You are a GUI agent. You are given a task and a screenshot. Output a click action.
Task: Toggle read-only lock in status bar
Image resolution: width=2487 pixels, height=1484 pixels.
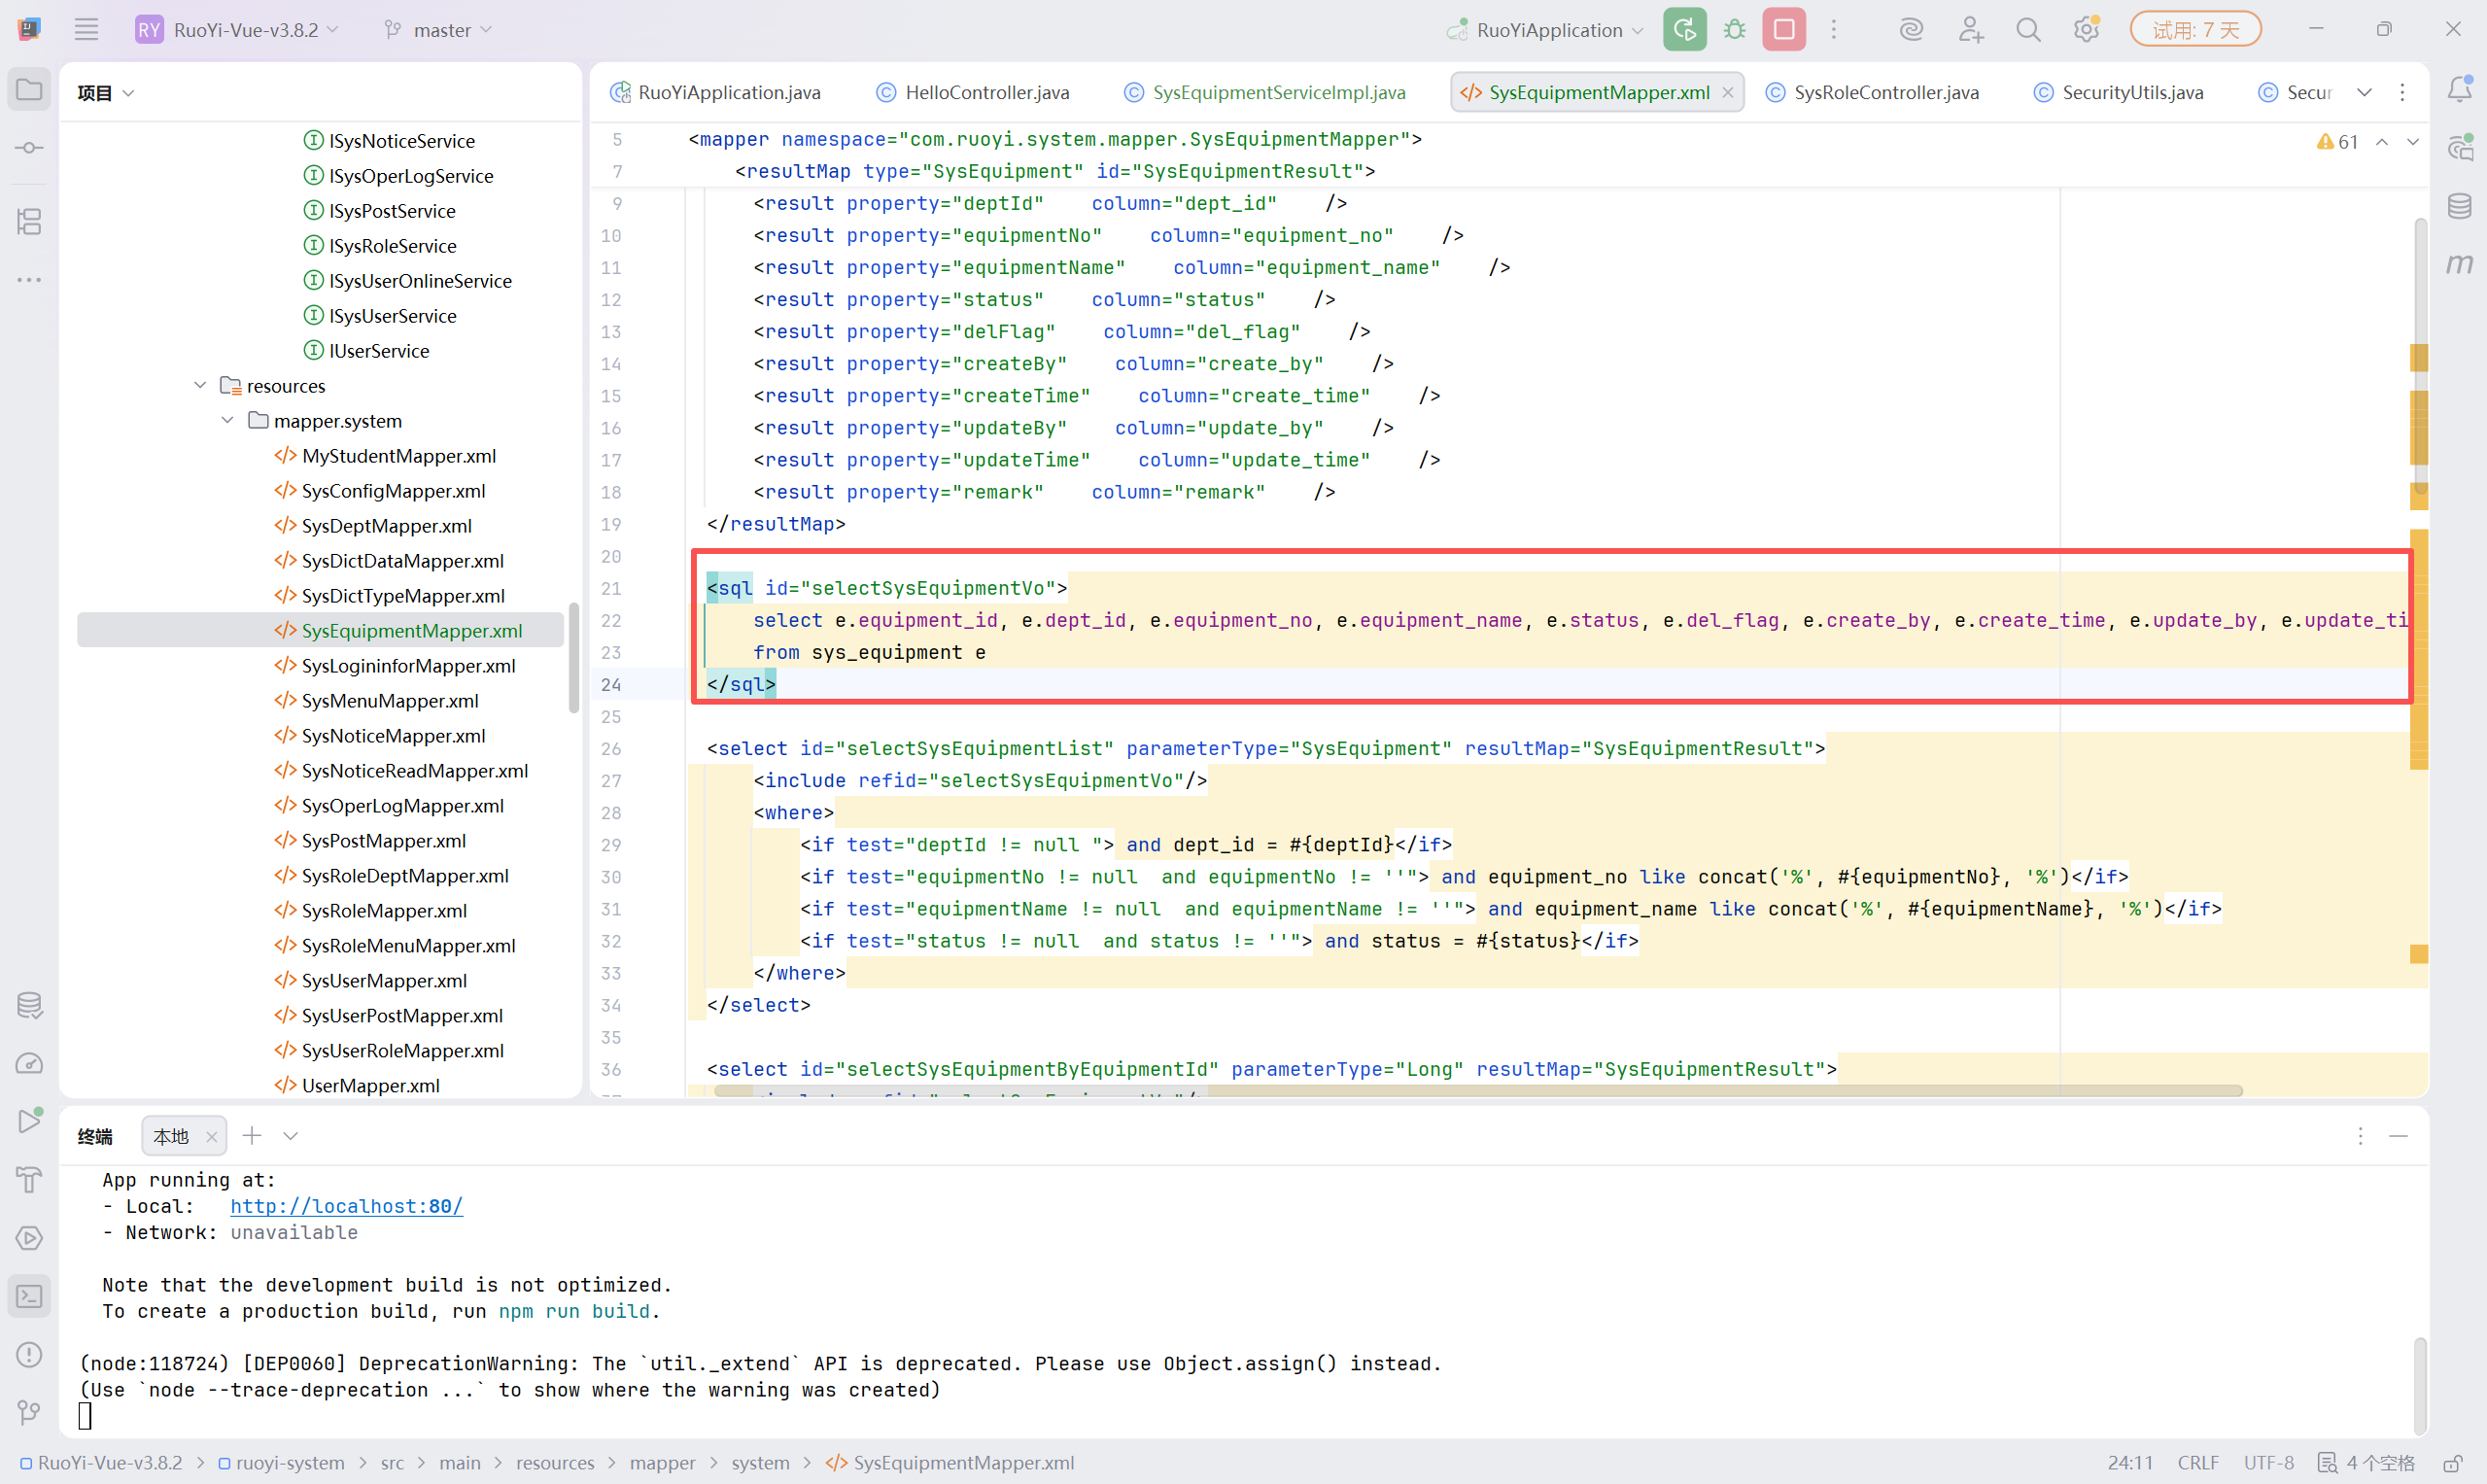[2453, 1462]
